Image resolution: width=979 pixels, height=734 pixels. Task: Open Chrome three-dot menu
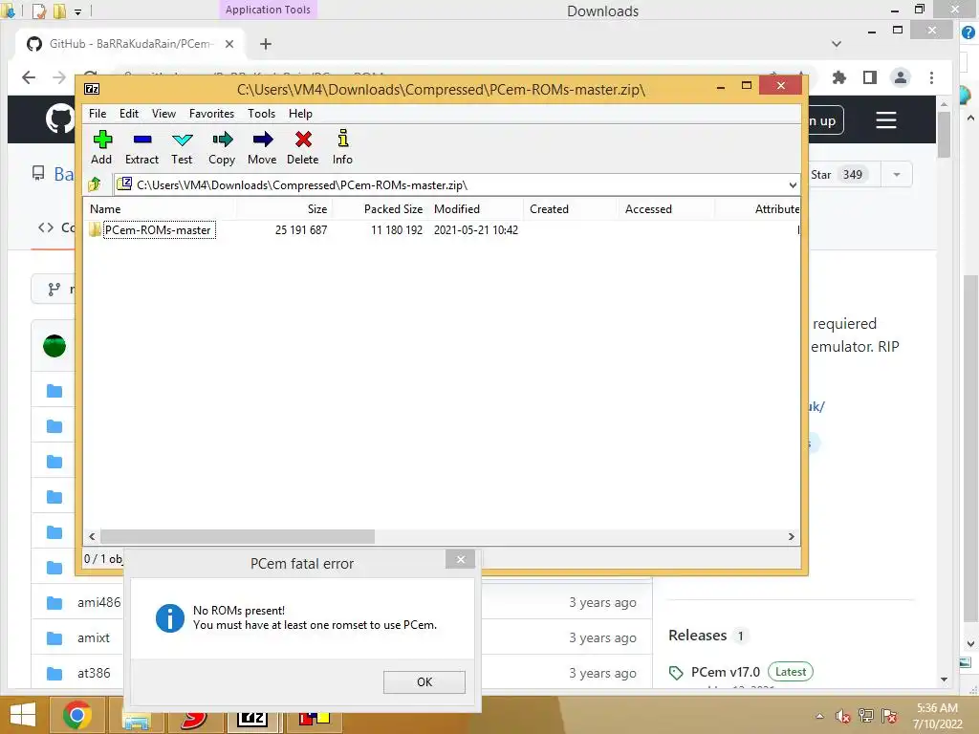931,77
